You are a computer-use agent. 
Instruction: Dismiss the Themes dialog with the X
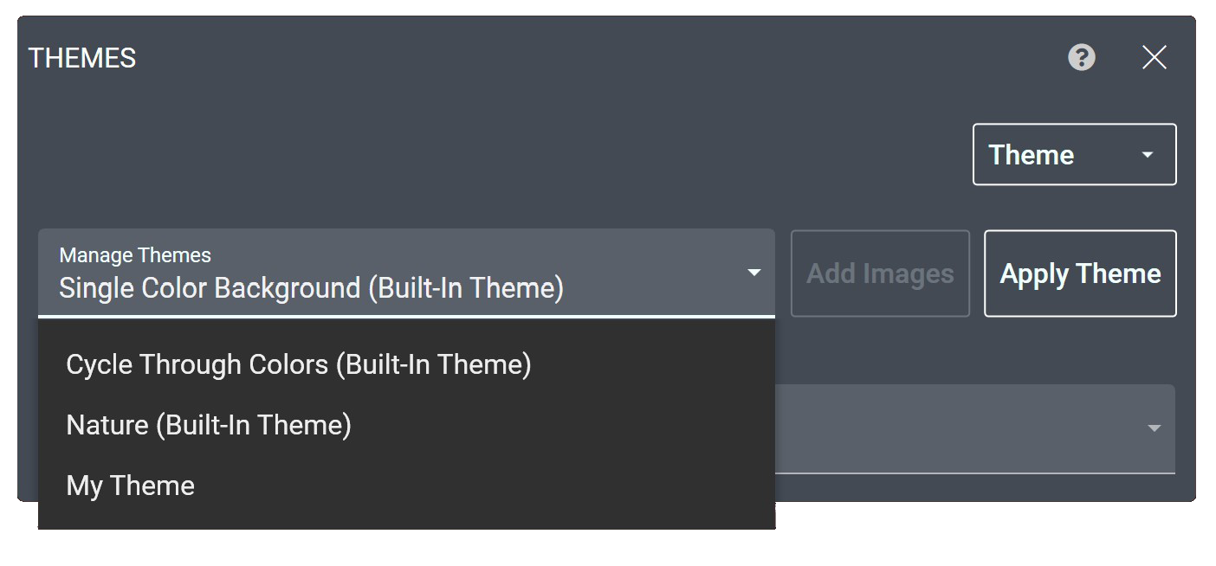(x=1155, y=57)
